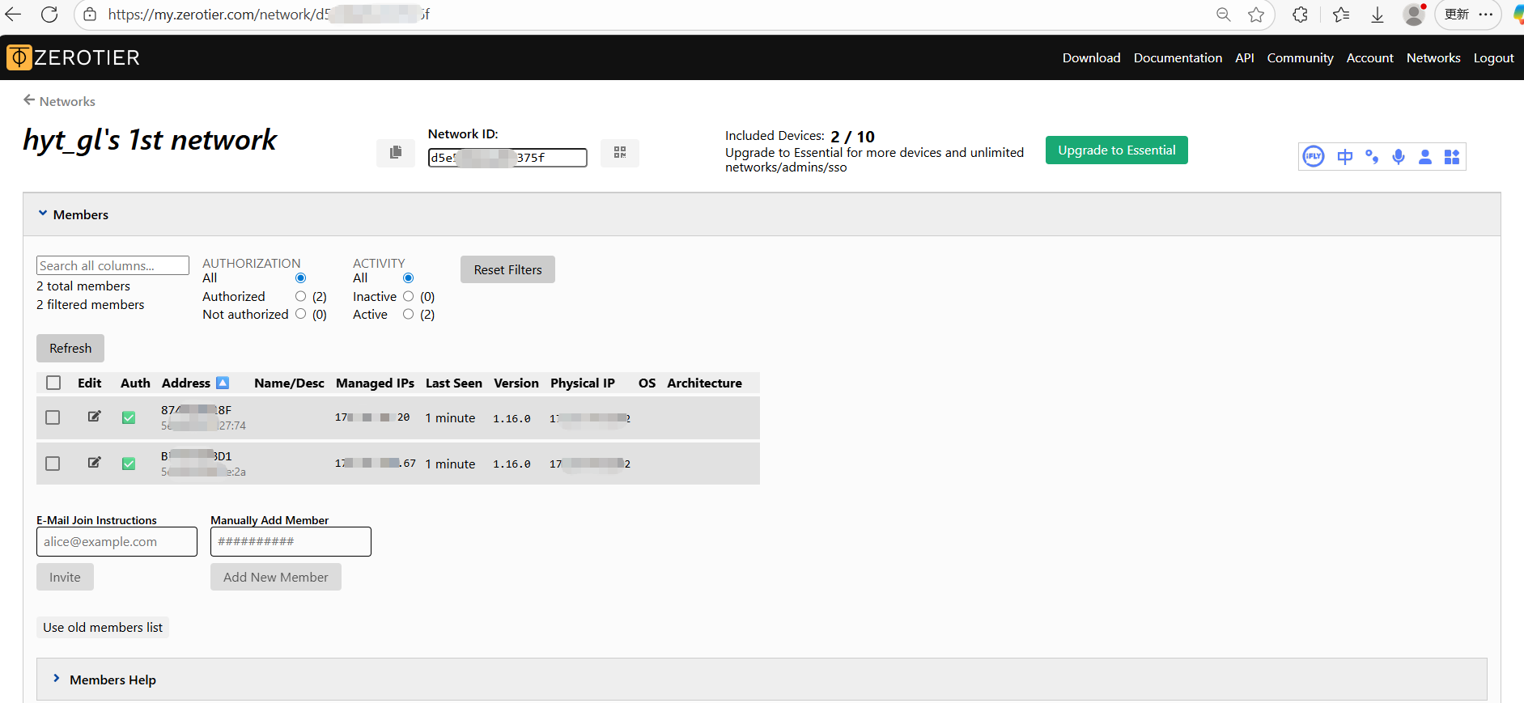Screen dimensions: 1524x703
Task: Open the browser zoom magnifier icon
Action: point(1224,15)
